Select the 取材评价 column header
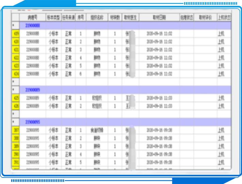242x184 pixels. 205,17
